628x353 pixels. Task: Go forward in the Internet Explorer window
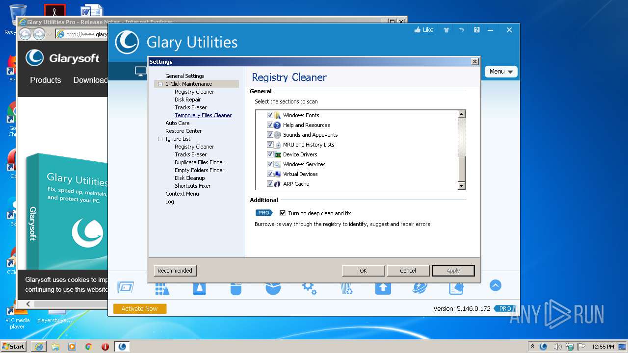39,34
